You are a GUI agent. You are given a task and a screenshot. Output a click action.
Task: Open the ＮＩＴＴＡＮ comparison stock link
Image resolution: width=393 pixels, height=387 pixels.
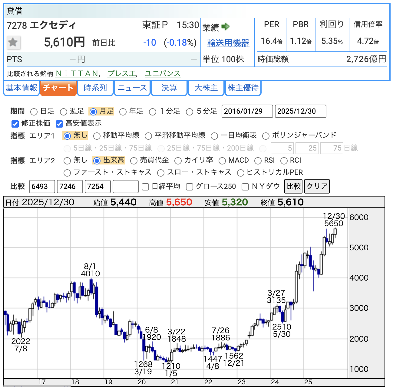coord(77,73)
